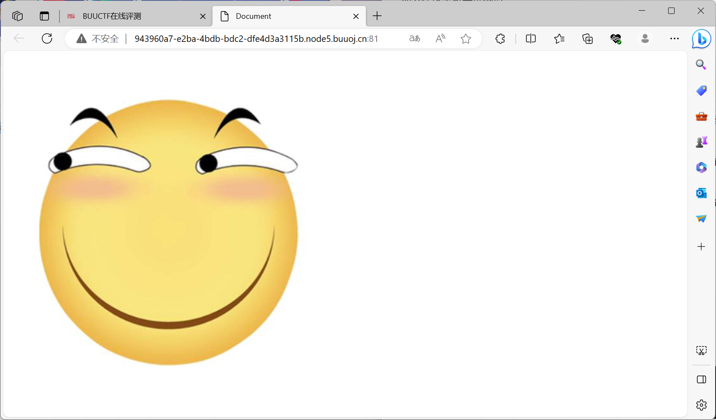Open the Workspaces icon in the title bar
This screenshot has width=716, height=420.
tap(18, 16)
